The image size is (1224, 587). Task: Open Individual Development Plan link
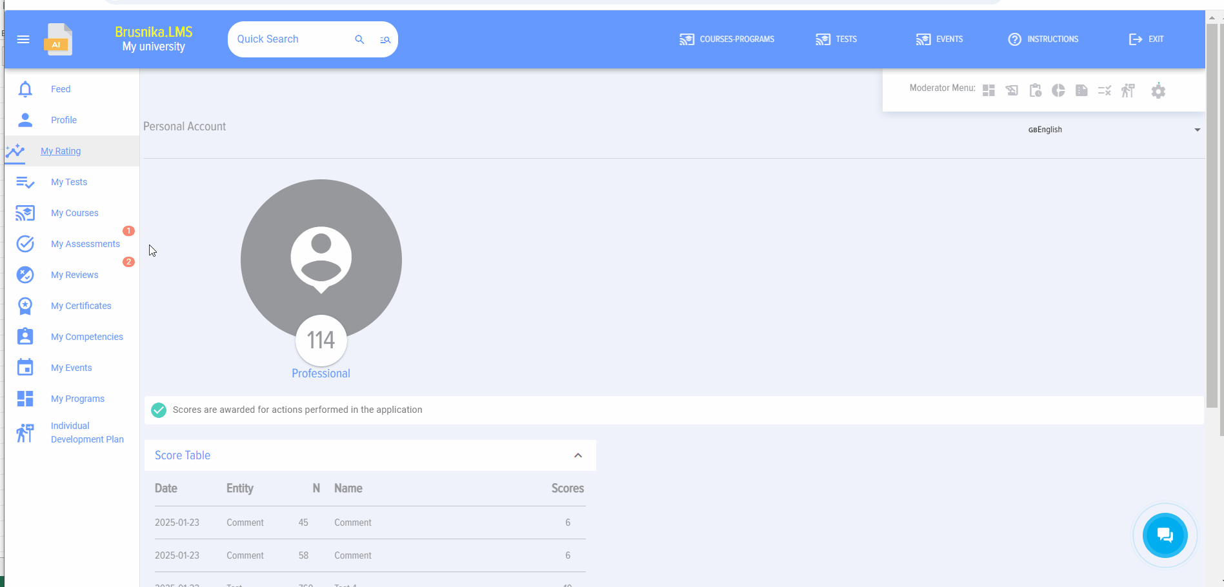[87, 432]
